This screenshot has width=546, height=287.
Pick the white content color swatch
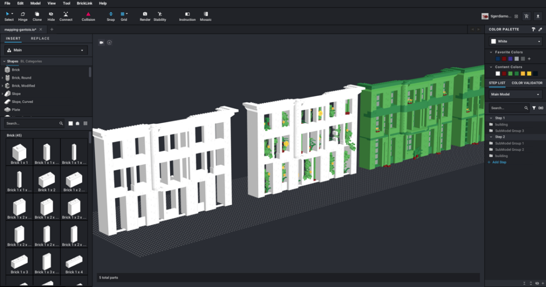(x=497, y=74)
